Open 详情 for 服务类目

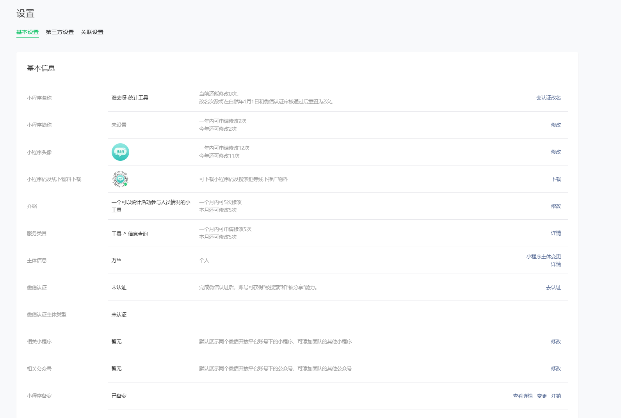[556, 233]
